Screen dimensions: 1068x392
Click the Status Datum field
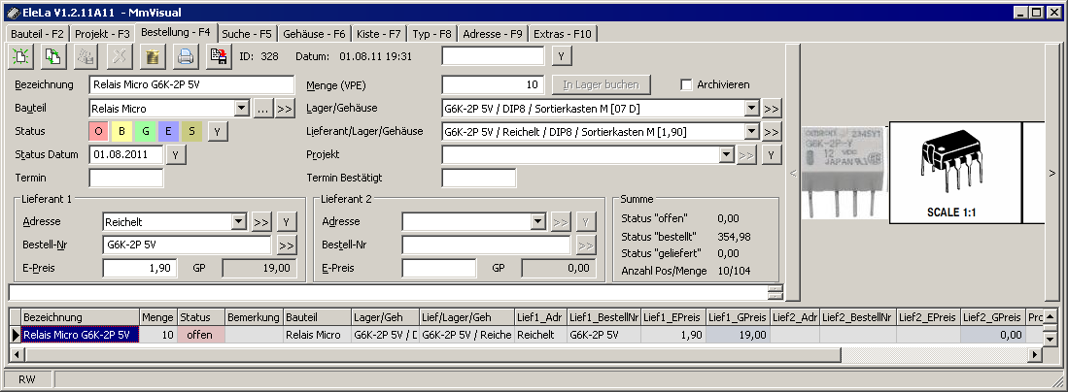126,154
